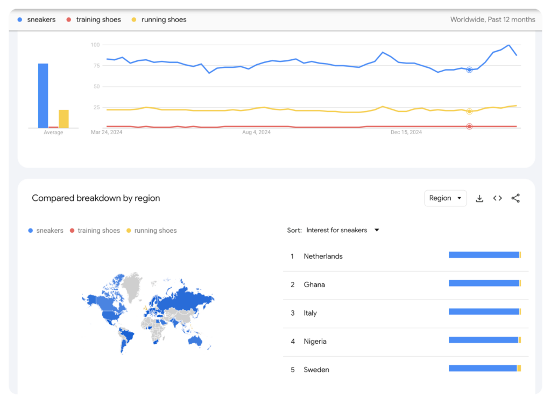Image resolution: width=551 pixels, height=403 pixels.
Task: Select the yellow running shoes legend dot
Action: (x=136, y=19)
